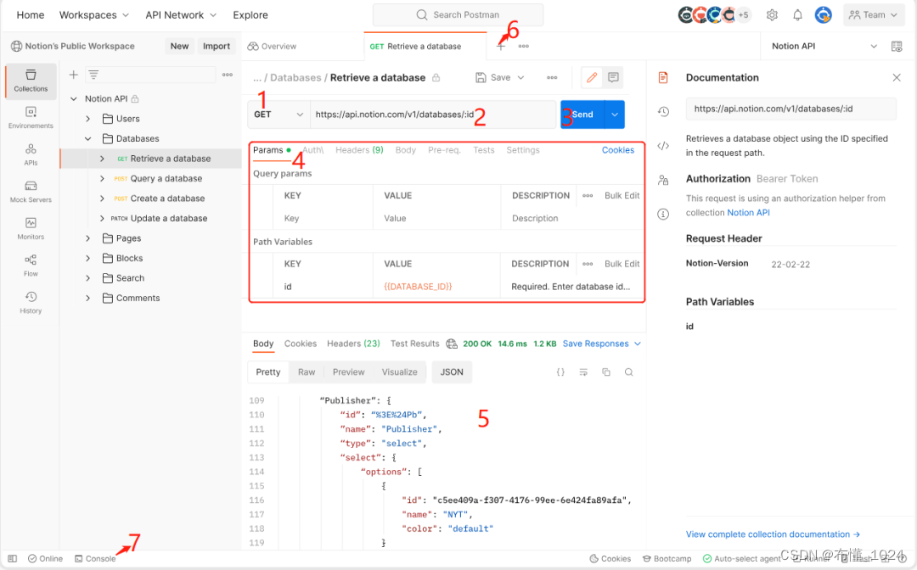The image size is (917, 570).
Task: Click the Search Postman field
Action: (x=458, y=14)
